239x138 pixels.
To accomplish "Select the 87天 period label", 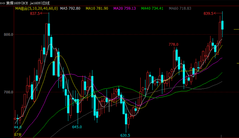I will tap(18, 135).
